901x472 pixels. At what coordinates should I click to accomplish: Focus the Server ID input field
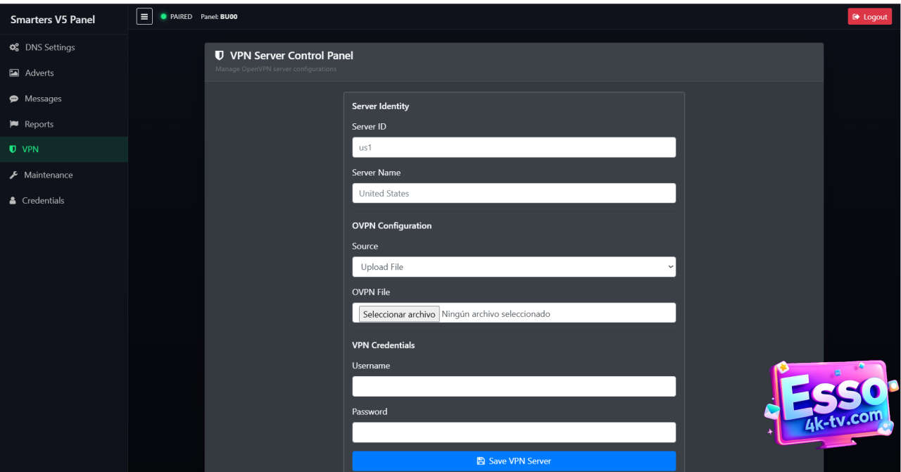coord(514,147)
